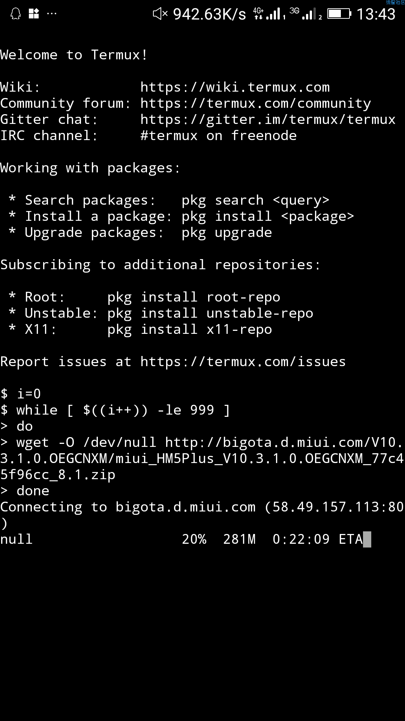Tap the 'pkg install root-repo' command text
The height and width of the screenshot is (721, 405).
coord(194,297)
